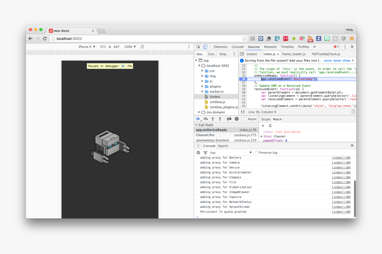The height and width of the screenshot is (254, 382).
Task: Click the Step over function icon
Action: 206,119
